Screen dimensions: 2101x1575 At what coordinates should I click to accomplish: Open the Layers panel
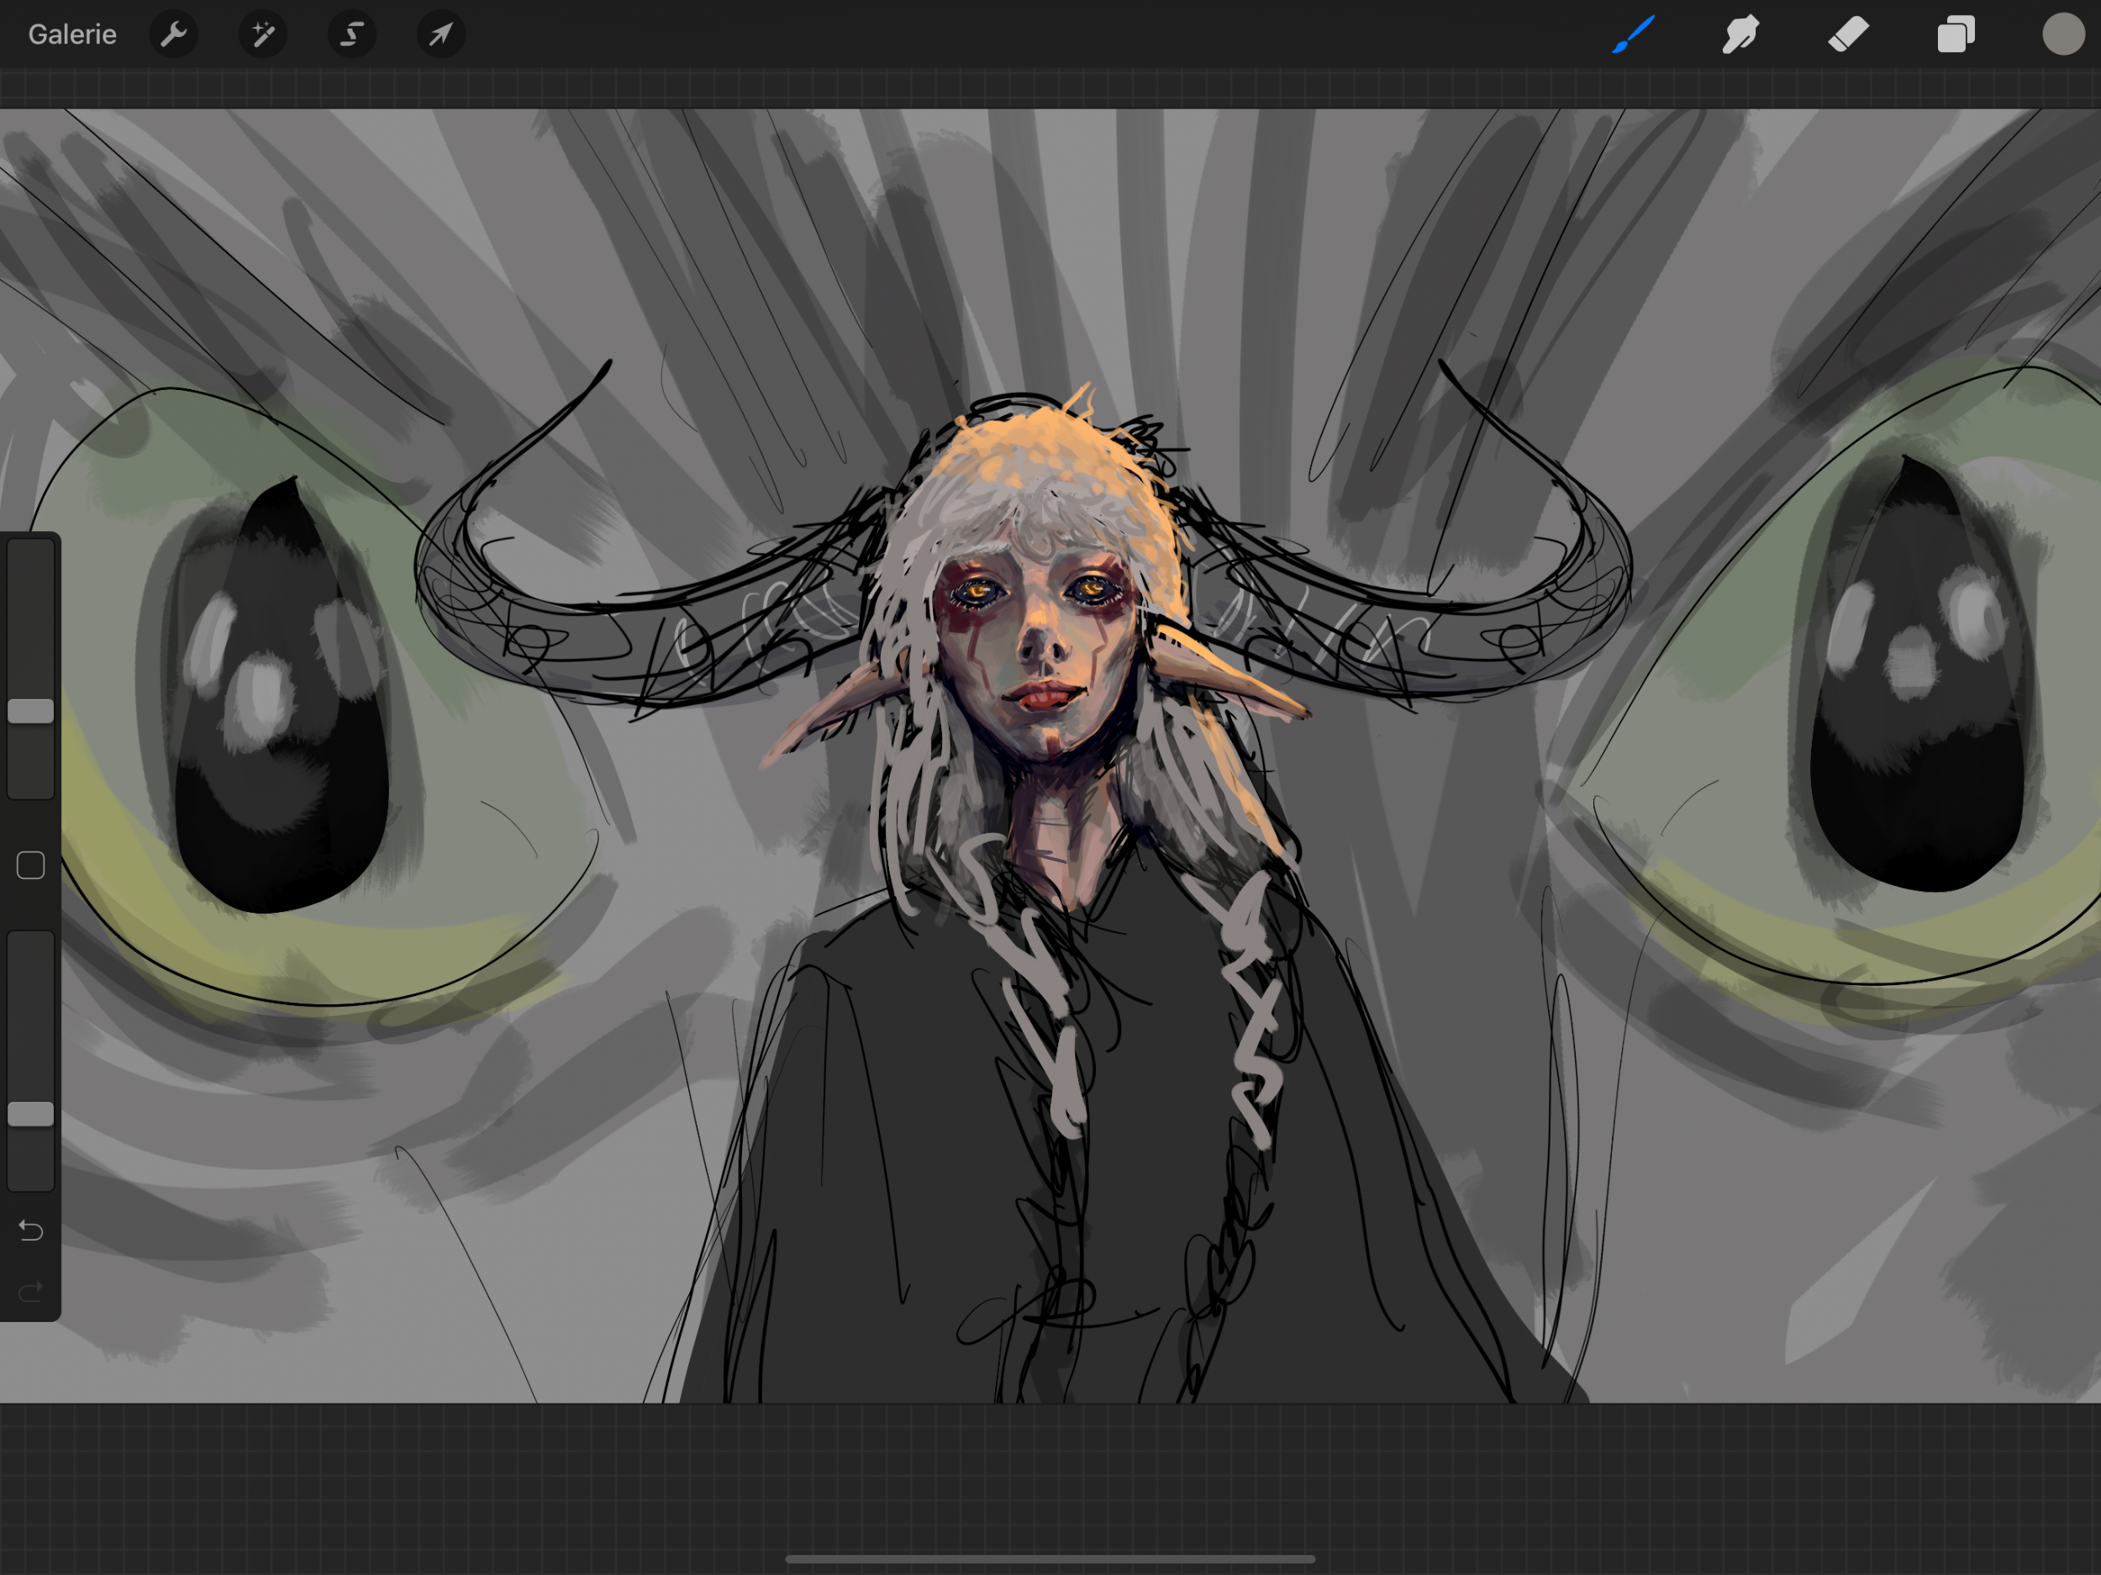point(1956,35)
